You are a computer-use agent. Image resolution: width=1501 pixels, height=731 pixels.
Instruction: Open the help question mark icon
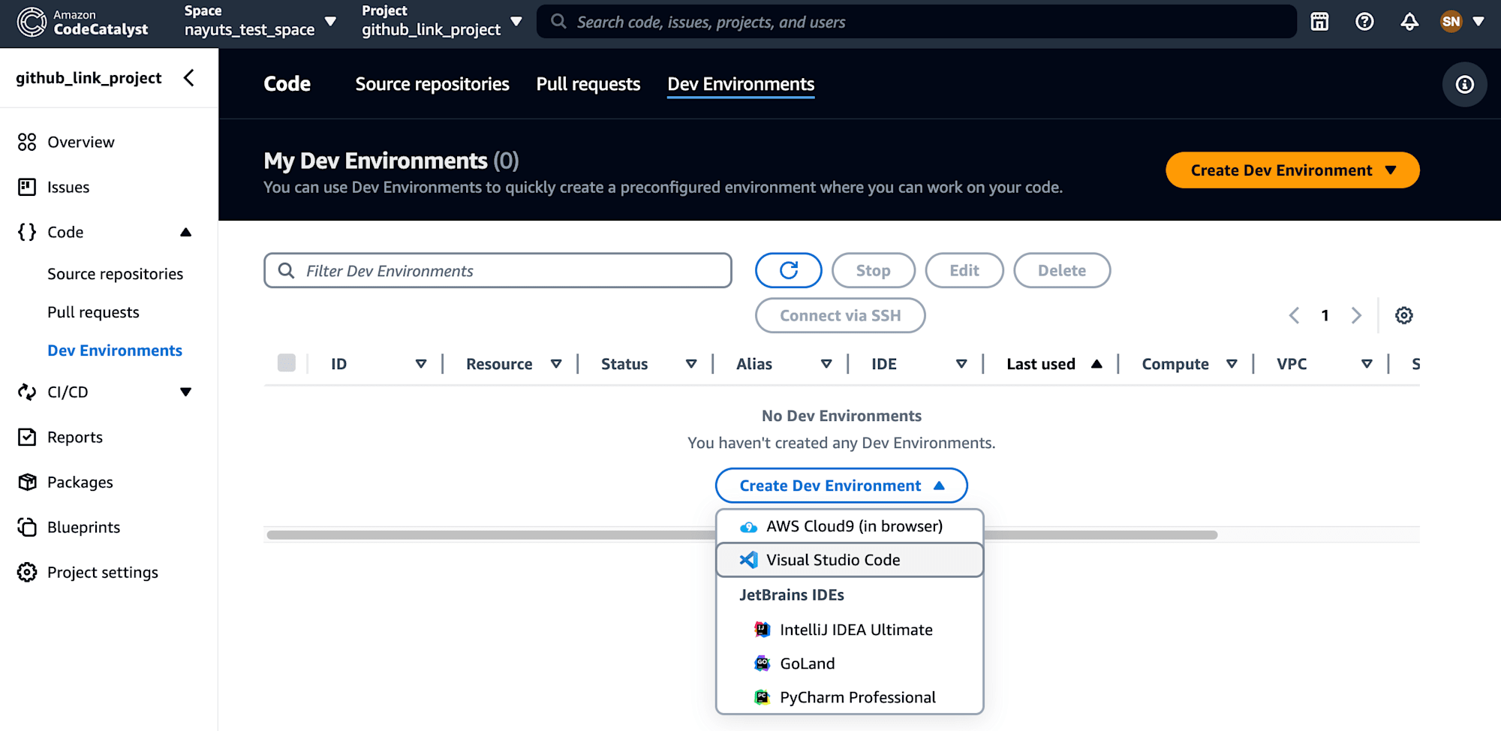point(1364,22)
